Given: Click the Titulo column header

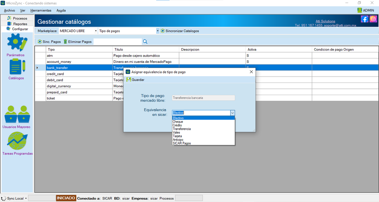Looking at the screenshot, I should point(146,49).
